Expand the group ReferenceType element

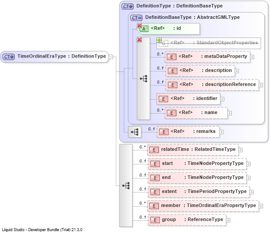(x=228, y=220)
